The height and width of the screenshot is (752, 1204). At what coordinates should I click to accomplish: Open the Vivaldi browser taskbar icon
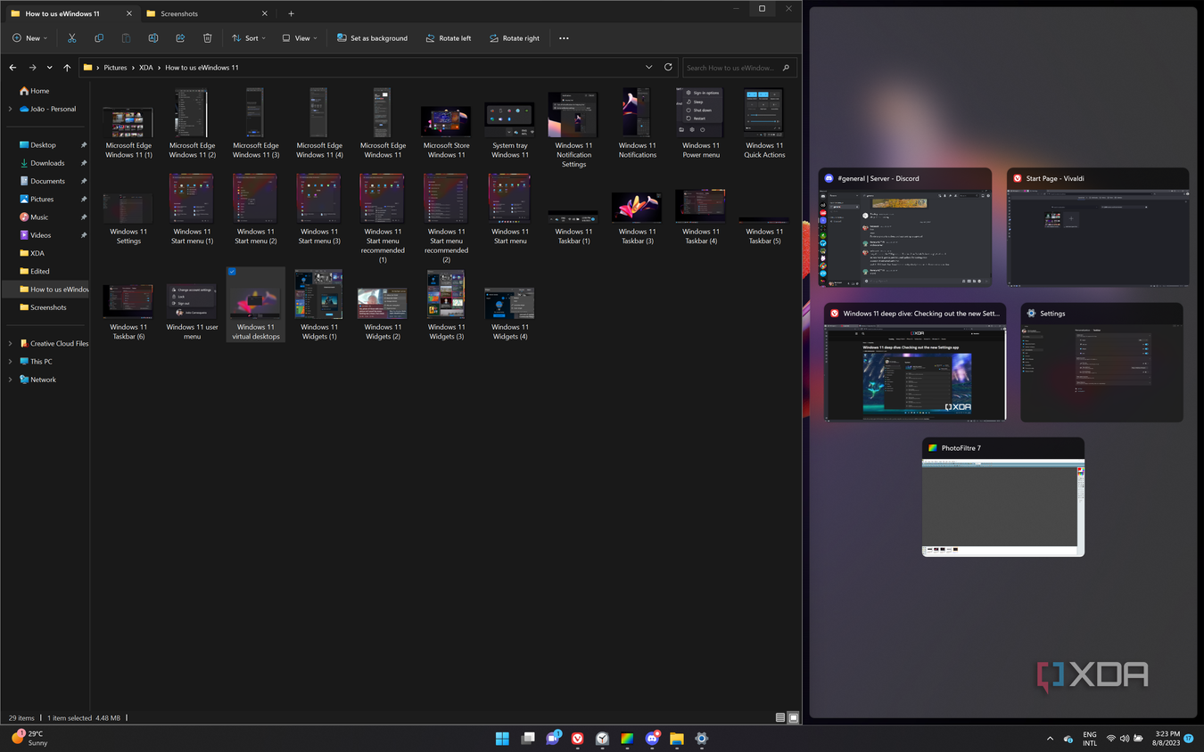pyautogui.click(x=578, y=739)
